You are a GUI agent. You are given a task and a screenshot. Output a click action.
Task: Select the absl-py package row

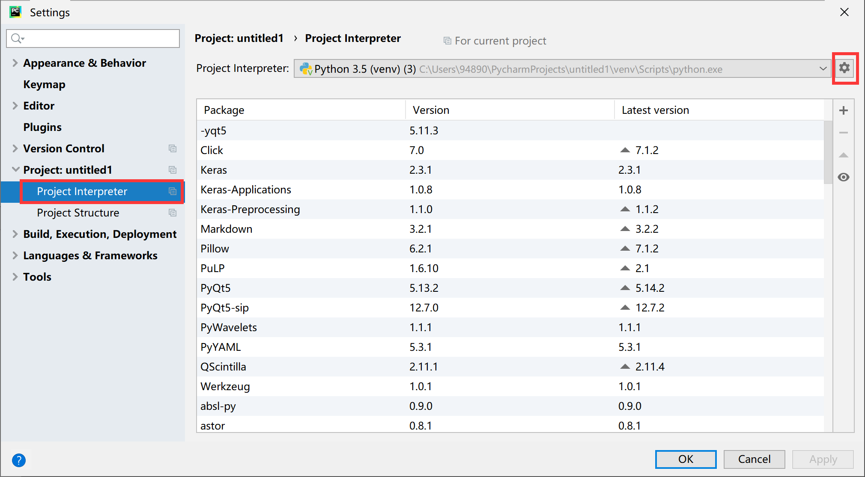510,406
